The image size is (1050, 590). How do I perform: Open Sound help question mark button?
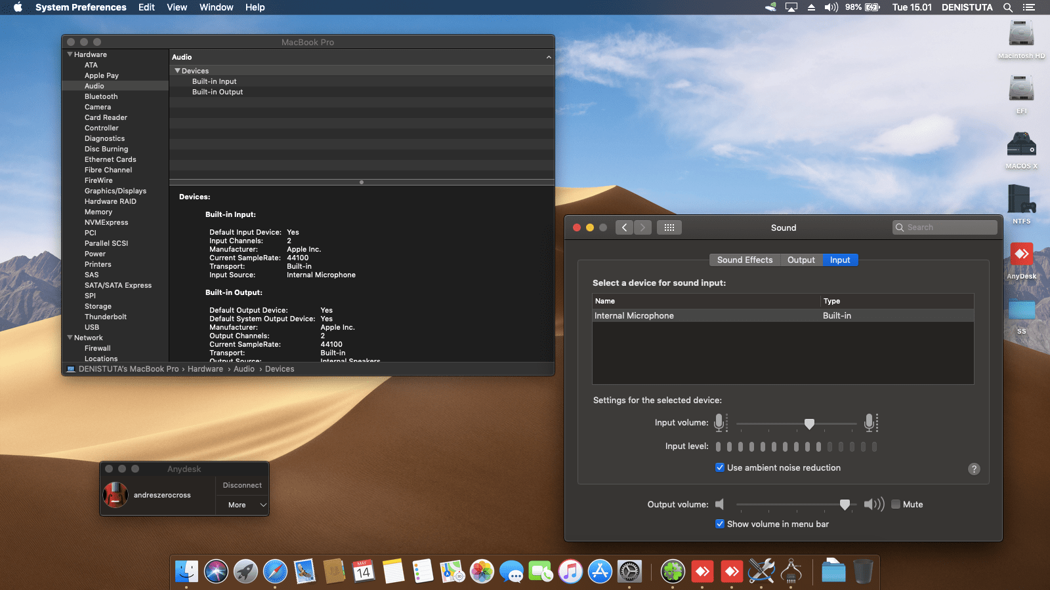[974, 469]
